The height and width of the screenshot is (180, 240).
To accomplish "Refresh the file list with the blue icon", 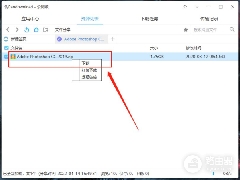I will (27, 30).
